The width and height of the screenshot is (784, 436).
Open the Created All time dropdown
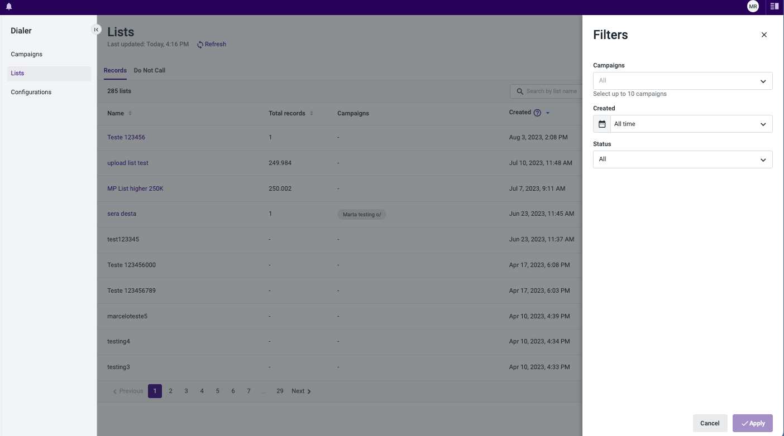pos(691,124)
